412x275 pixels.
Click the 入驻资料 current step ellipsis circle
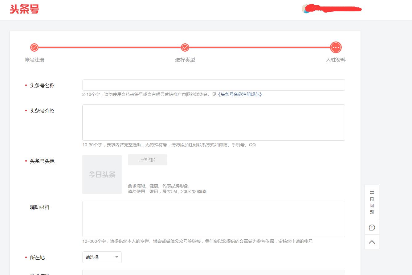click(336, 47)
